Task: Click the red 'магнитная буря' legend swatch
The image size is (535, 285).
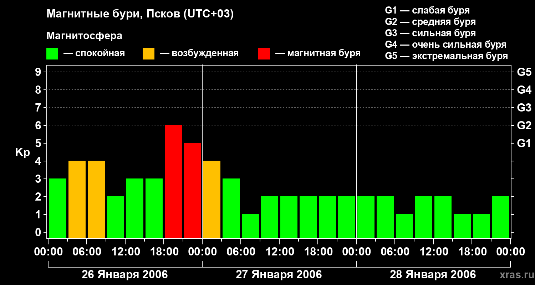Action: click(264, 54)
